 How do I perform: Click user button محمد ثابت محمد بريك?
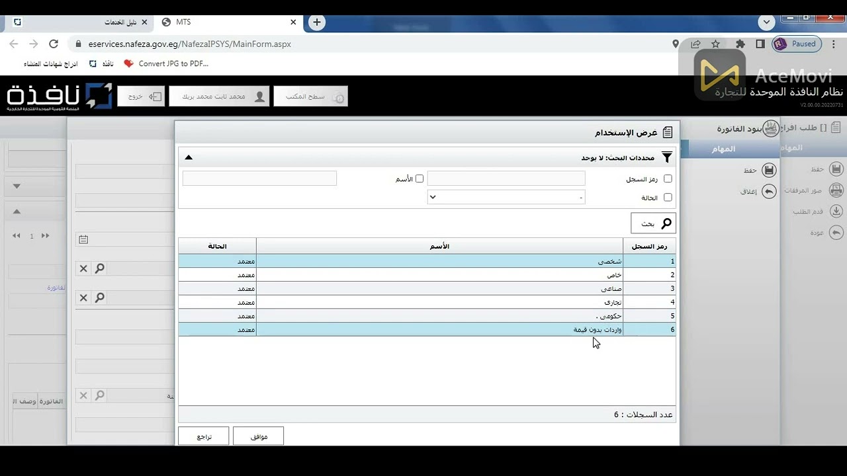tap(219, 97)
